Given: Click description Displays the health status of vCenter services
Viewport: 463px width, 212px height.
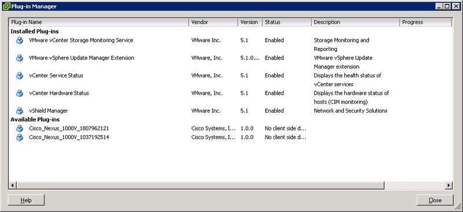Looking at the screenshot, I should [347, 80].
